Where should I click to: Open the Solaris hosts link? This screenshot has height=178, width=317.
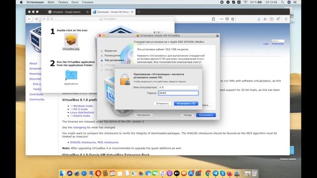tap(81, 116)
